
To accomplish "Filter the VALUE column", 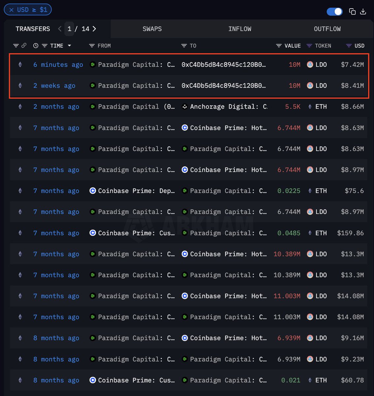I will [279, 46].
